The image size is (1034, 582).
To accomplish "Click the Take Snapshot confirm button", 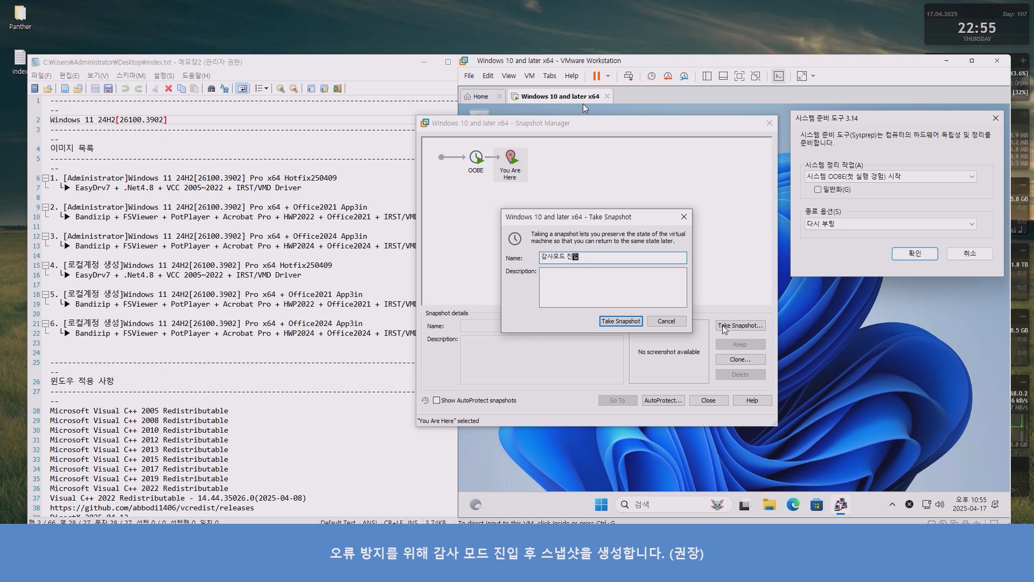I will pyautogui.click(x=620, y=321).
